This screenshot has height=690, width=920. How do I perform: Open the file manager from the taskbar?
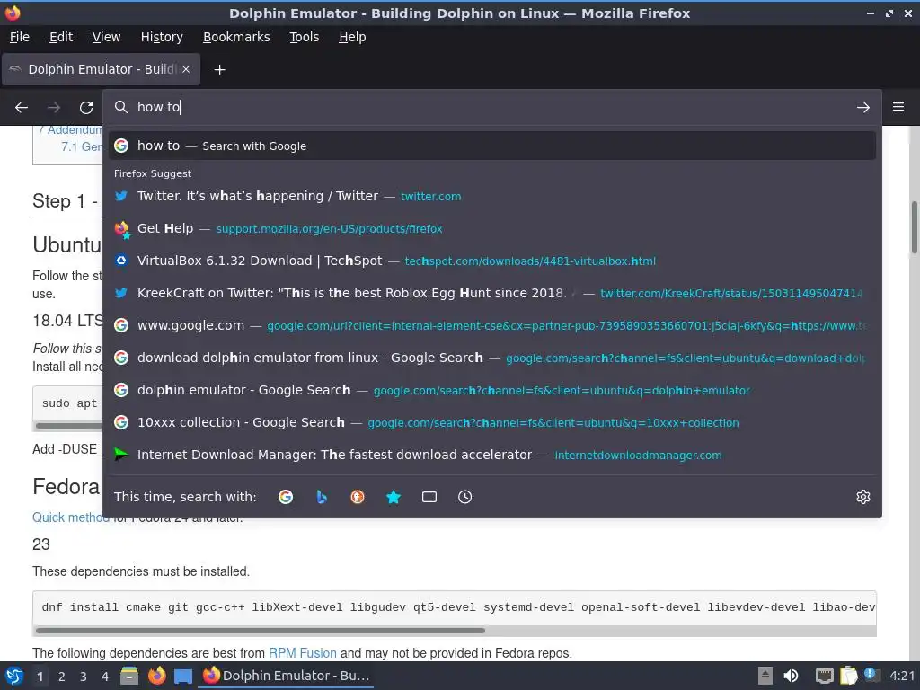click(129, 676)
